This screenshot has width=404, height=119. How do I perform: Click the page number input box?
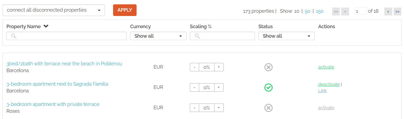361,11
